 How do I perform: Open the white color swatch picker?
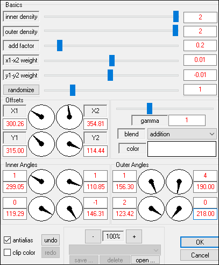pyautogui.click(x=182, y=149)
